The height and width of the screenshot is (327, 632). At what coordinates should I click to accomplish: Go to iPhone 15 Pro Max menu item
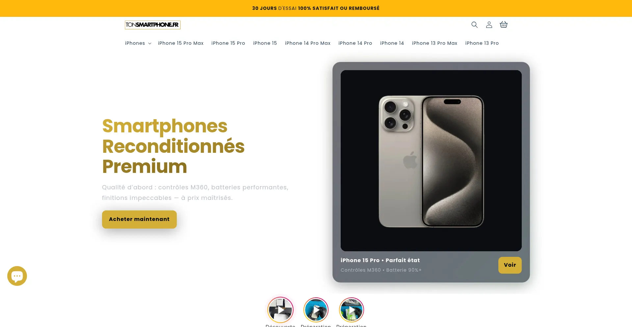(x=181, y=43)
